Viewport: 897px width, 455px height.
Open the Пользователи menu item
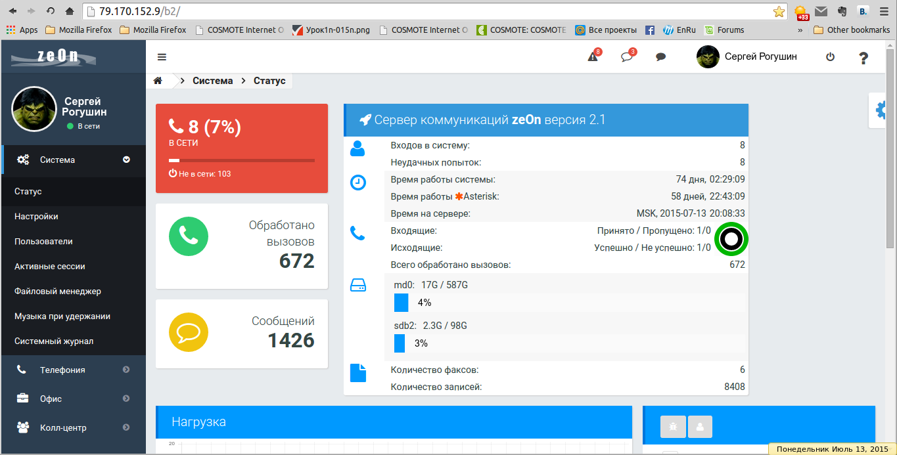point(74,242)
